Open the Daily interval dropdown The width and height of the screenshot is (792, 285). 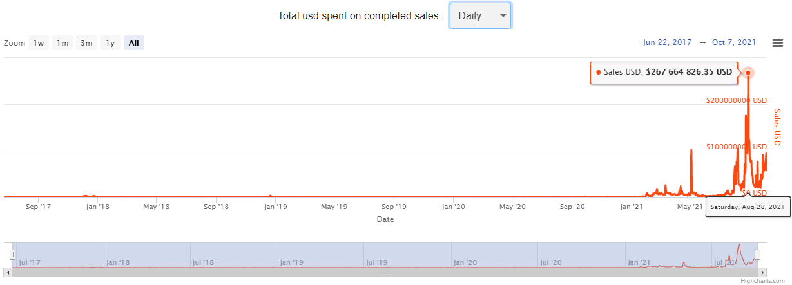(480, 16)
